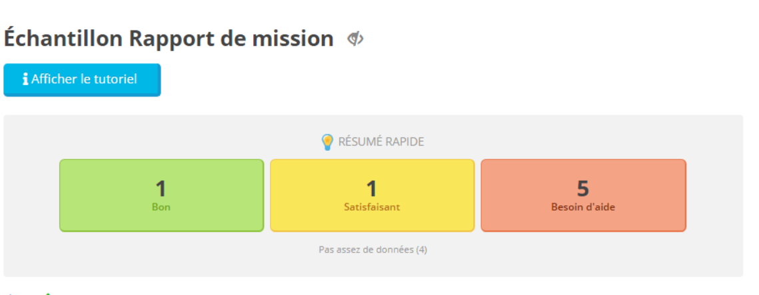The width and height of the screenshot is (759, 295).
Task: Open the yellow Satisfaisant summary tile
Action: point(373,195)
